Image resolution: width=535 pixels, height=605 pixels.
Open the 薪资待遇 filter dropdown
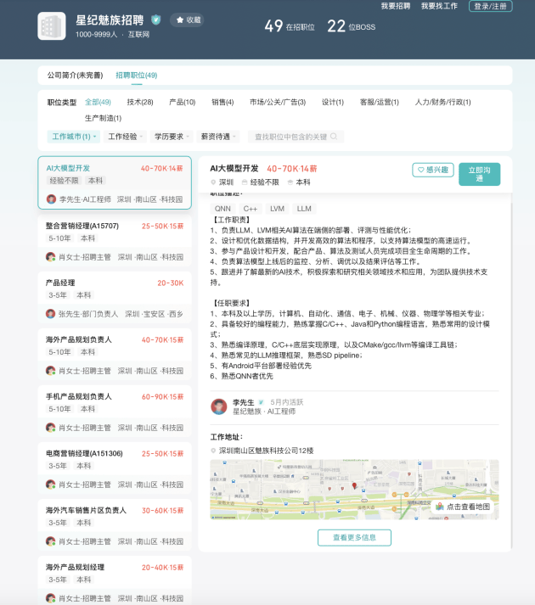click(218, 137)
